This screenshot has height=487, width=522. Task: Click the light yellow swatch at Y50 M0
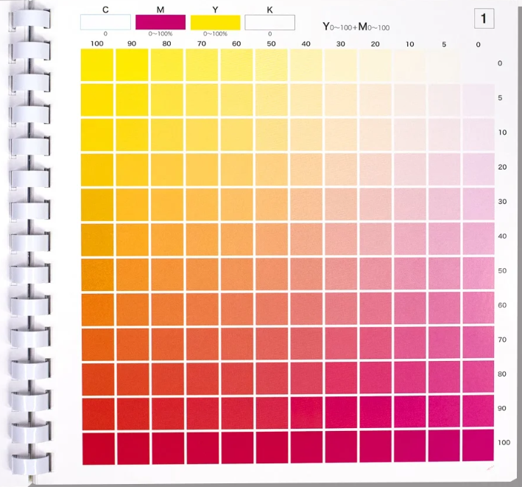coord(271,65)
